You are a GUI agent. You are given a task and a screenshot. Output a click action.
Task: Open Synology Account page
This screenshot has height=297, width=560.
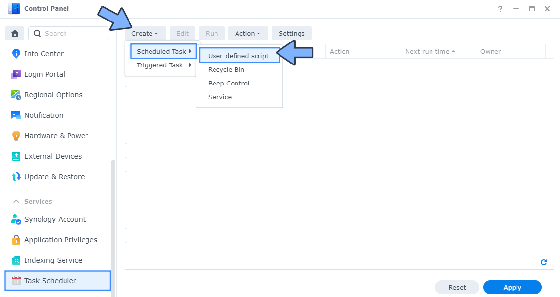click(55, 219)
